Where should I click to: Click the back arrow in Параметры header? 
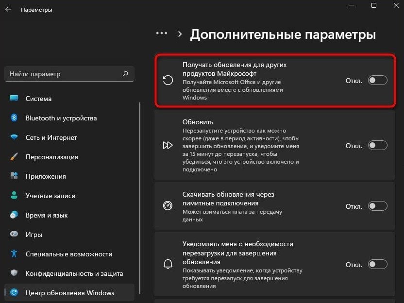click(8, 10)
